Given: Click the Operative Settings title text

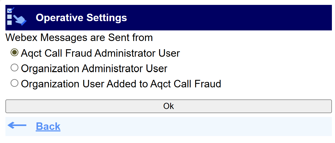Looking at the screenshot, I should [x=81, y=18].
